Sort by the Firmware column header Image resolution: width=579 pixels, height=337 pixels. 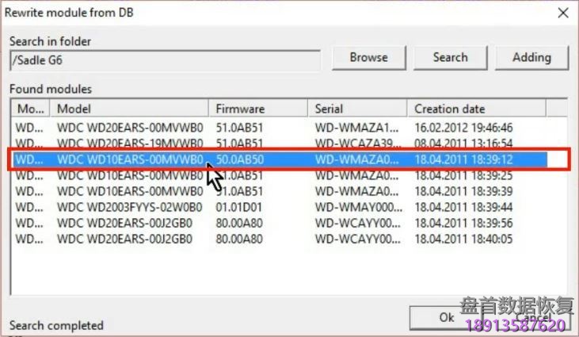pyautogui.click(x=259, y=109)
